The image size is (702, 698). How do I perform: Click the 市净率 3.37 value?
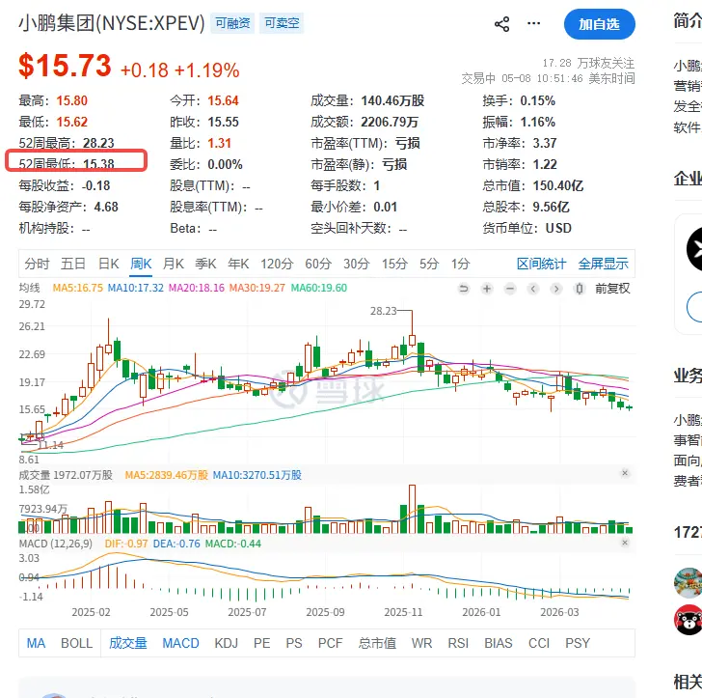pyautogui.click(x=545, y=143)
